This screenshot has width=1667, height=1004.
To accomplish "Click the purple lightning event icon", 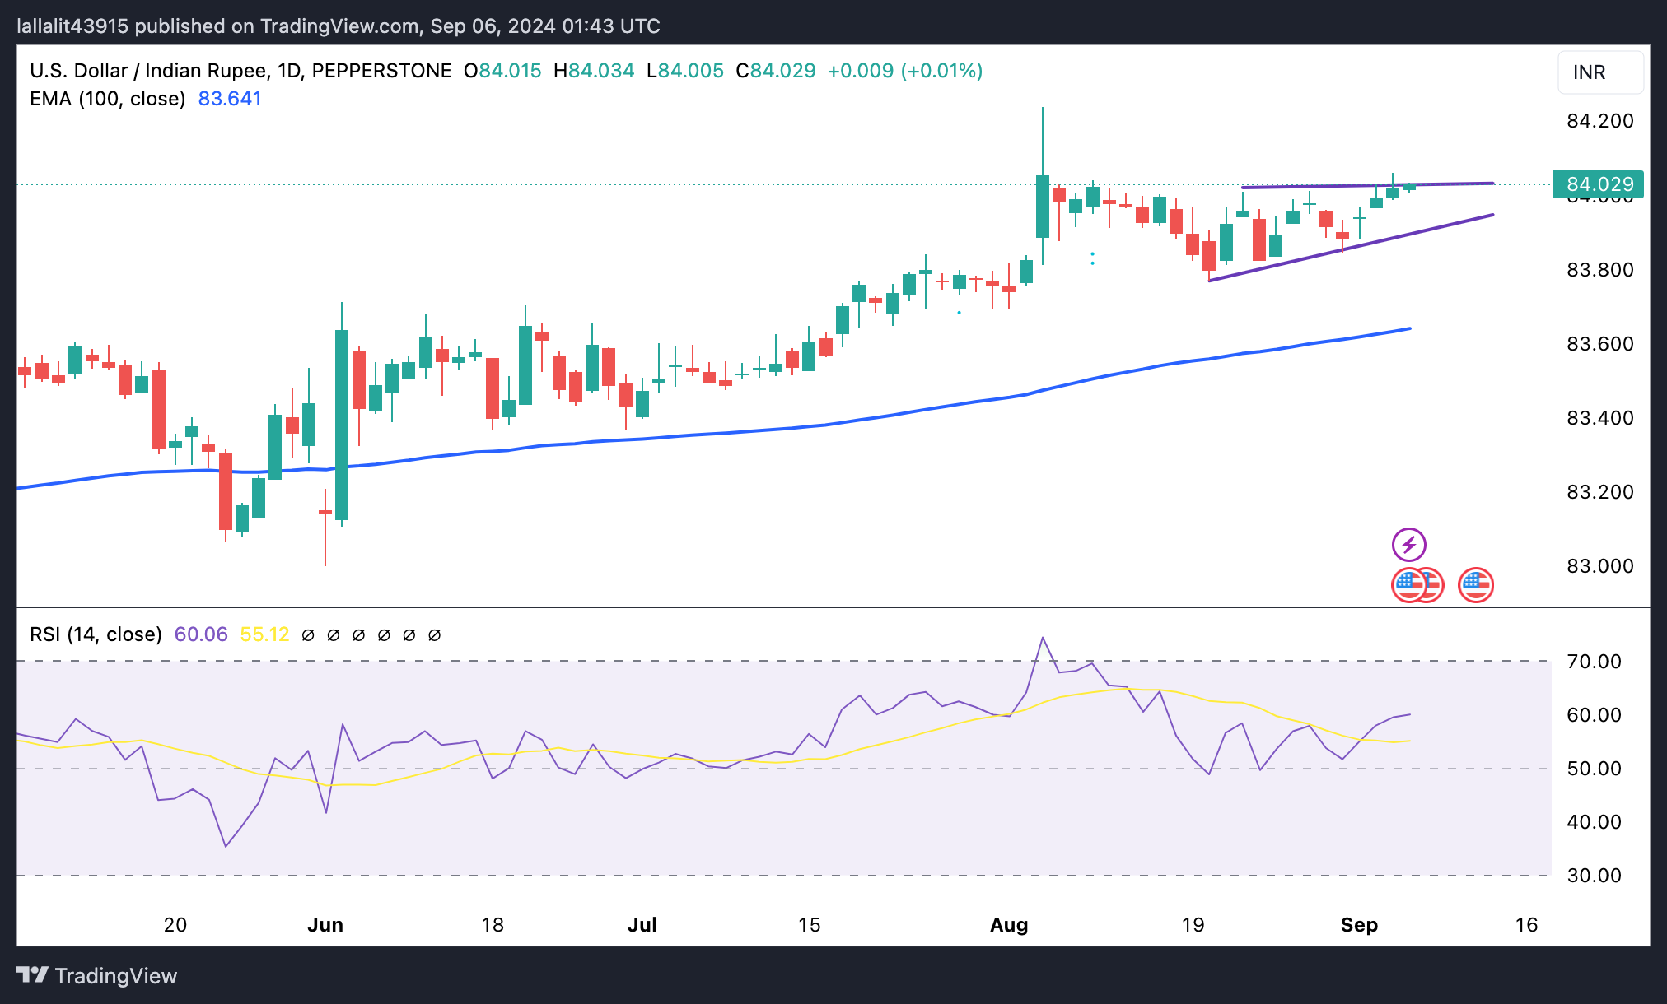I will tap(1408, 544).
